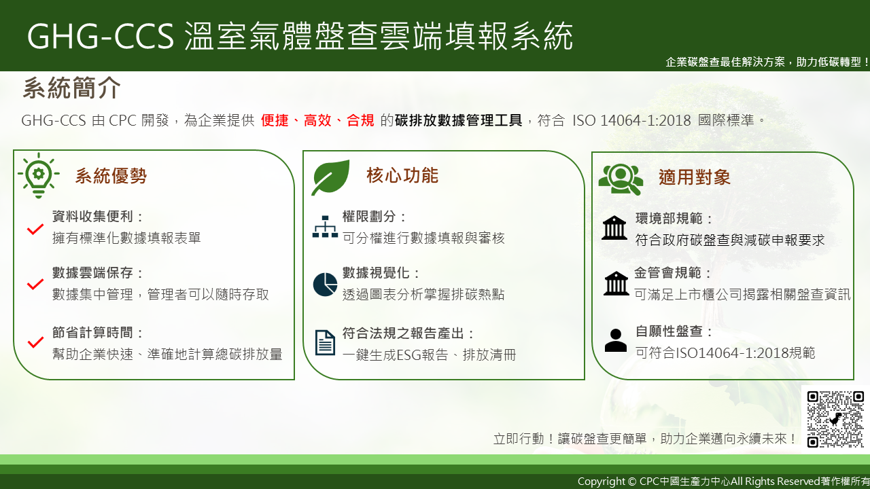
Task: Click the label 符合法規之報告產出：
Action: [x=409, y=333]
